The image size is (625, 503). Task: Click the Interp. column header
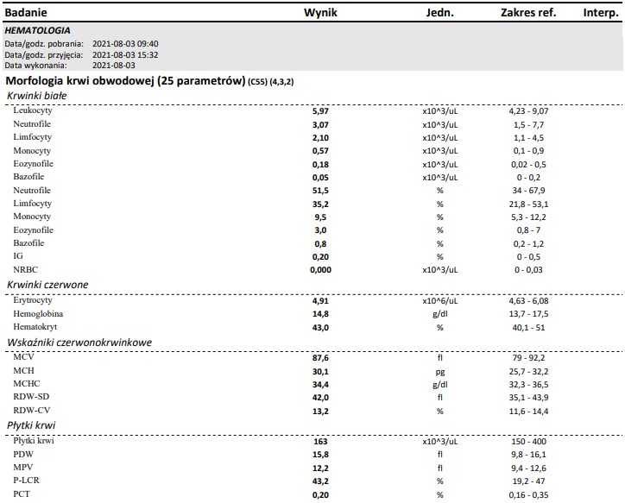[x=601, y=13]
